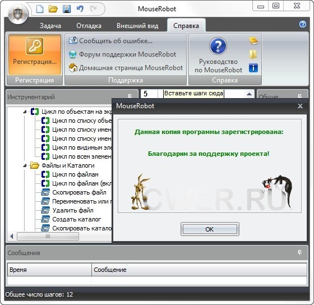Image resolution: width=314 pixels, height=305 pixels.
Task: Click icon beside Создать каталог
Action: (x=45, y=219)
